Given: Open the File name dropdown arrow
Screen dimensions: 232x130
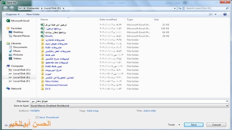Looking at the screenshot, I should point(227,101).
